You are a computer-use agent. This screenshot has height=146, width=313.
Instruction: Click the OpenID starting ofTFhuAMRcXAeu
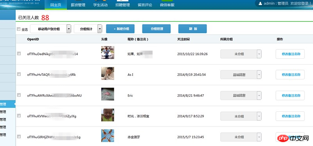point(54,95)
